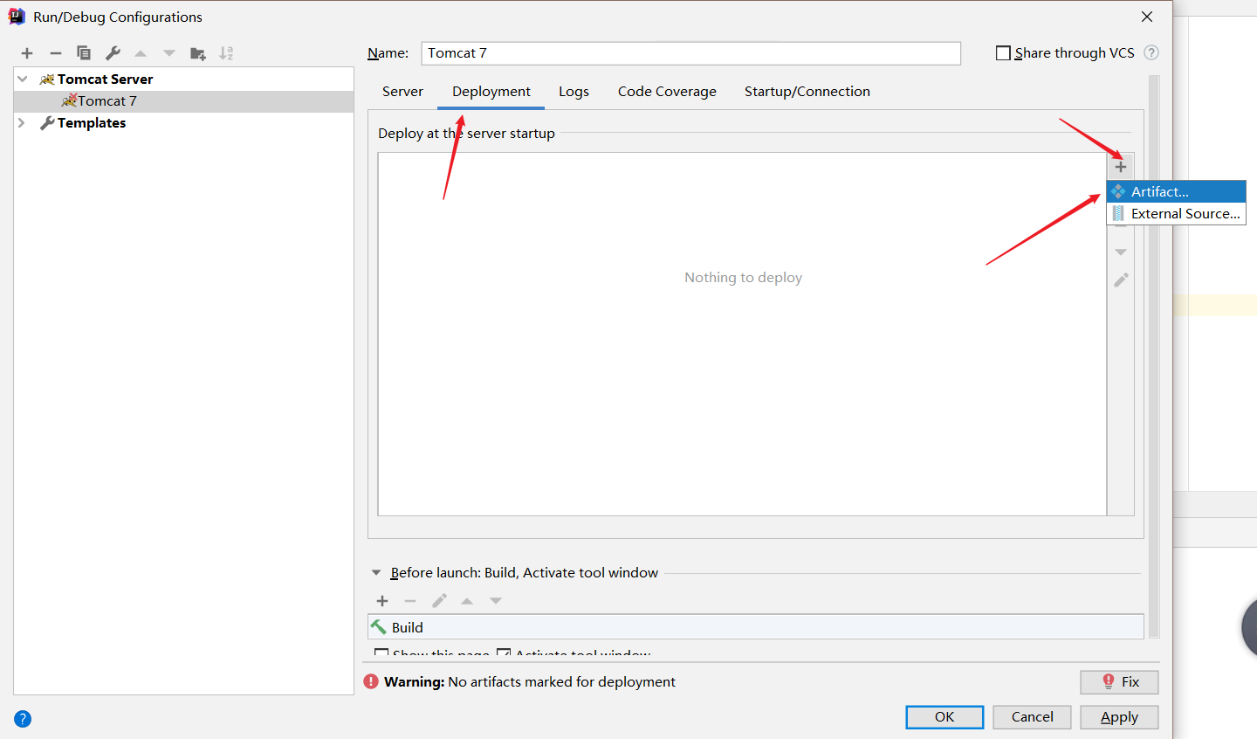Go to the Code Coverage tab
This screenshot has width=1257, height=739.
667,92
